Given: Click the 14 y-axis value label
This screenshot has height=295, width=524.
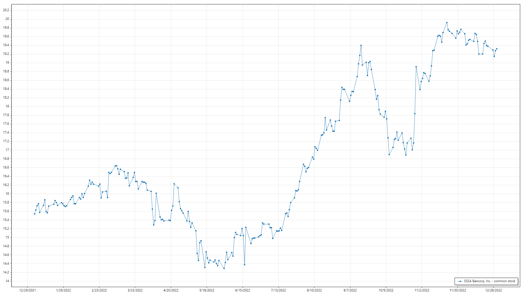Looking at the screenshot, I should [7, 281].
